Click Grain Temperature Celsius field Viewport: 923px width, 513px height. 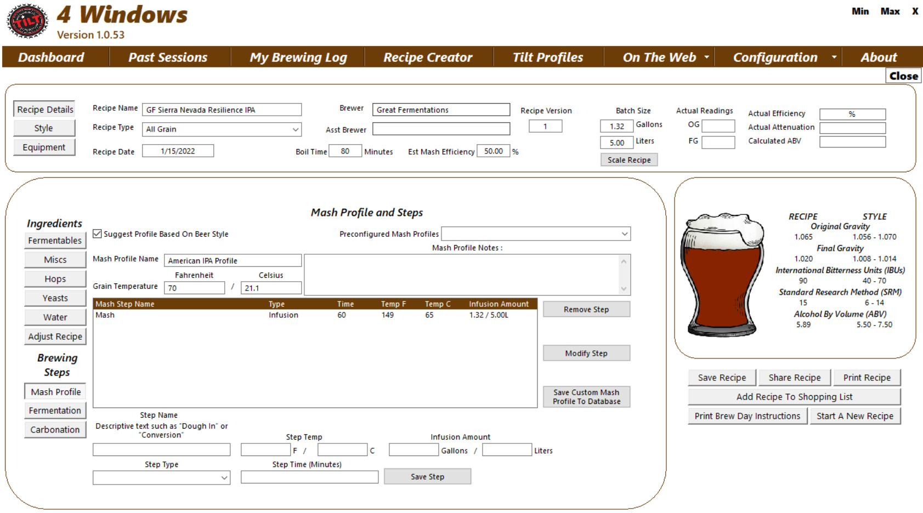[x=271, y=288]
